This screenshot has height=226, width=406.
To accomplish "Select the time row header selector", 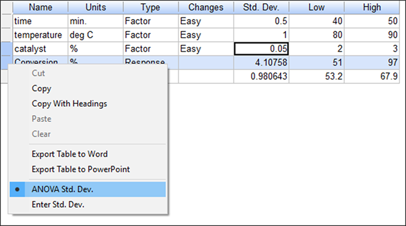I will point(6,21).
